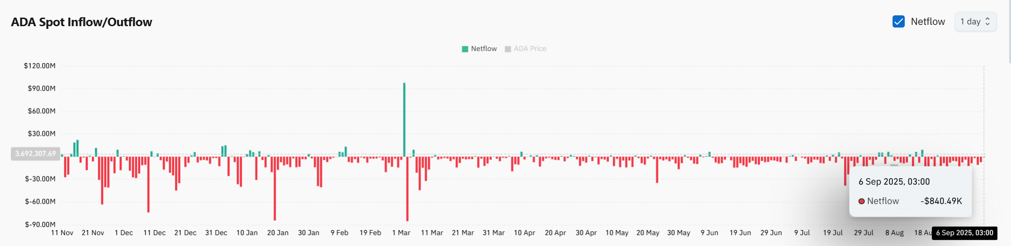The height and width of the screenshot is (246, 1011).
Task: Click the up-down arrows in interval selector
Action: [x=987, y=22]
